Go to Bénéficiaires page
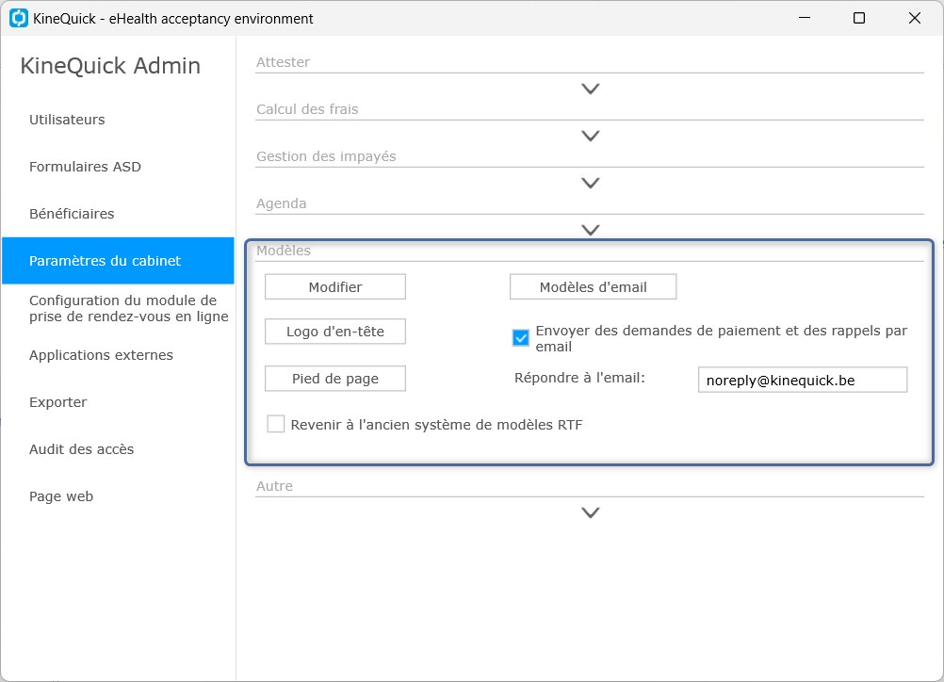 click(x=72, y=213)
